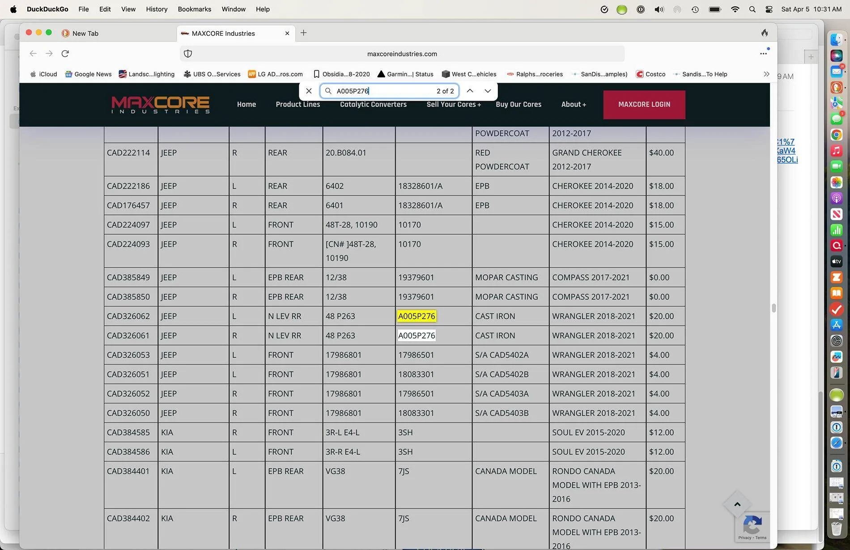Open the Music app in the Dock
850x550 pixels.
(837, 151)
